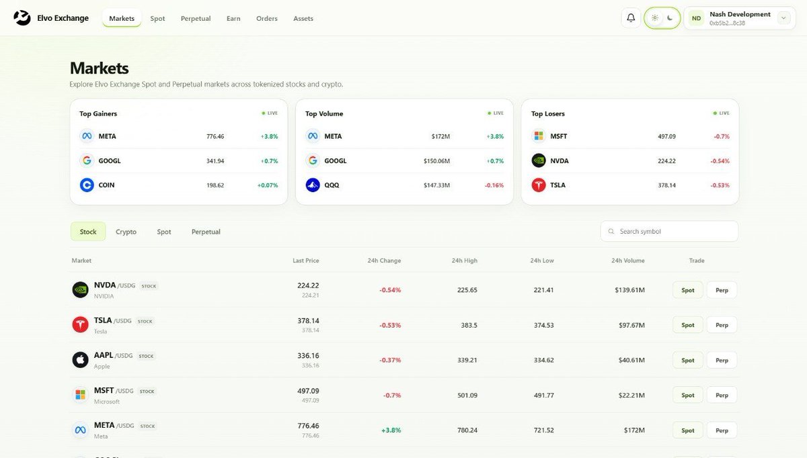Click the $139.61M volume value
Screen dimensions: 807x458
tap(629, 290)
